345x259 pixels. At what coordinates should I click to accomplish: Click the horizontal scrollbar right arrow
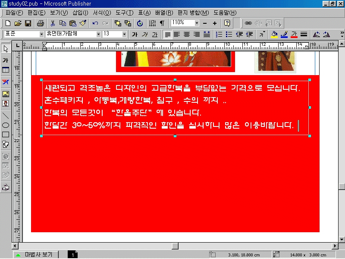335,246
